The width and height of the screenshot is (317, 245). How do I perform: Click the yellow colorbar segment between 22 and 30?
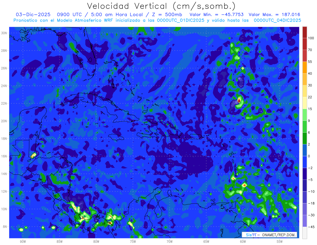pyautogui.click(x=305, y=91)
